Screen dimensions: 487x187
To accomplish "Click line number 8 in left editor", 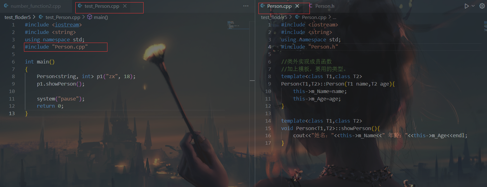I will (13, 77).
